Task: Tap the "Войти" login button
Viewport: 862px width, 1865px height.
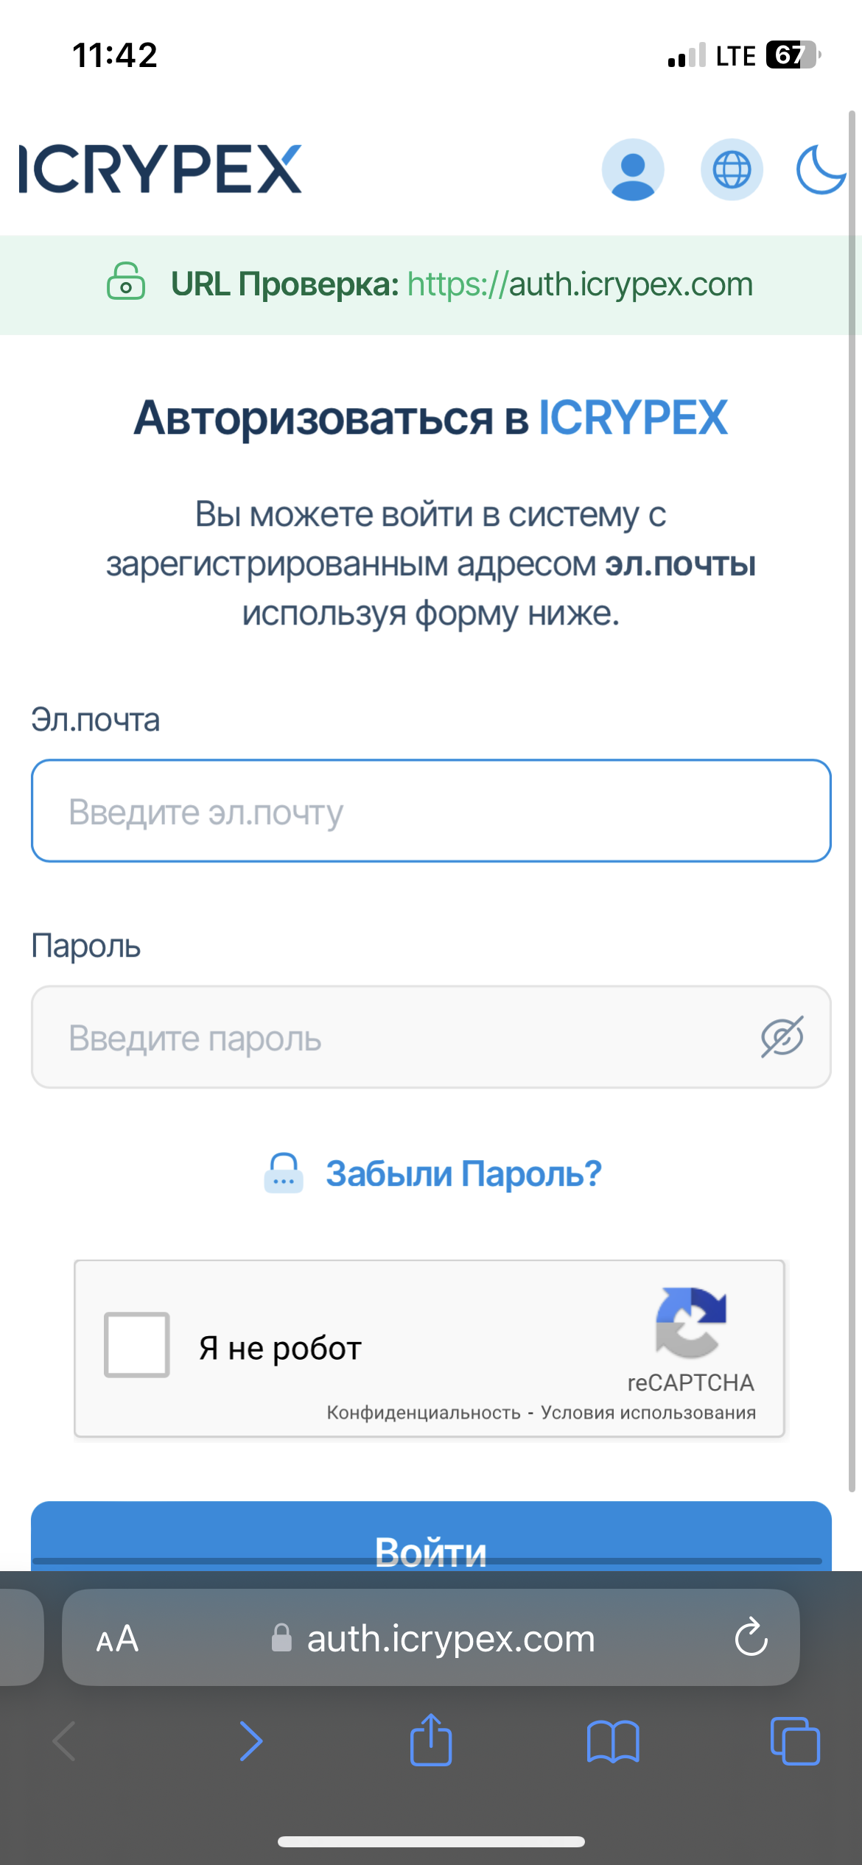Action: tap(431, 1536)
